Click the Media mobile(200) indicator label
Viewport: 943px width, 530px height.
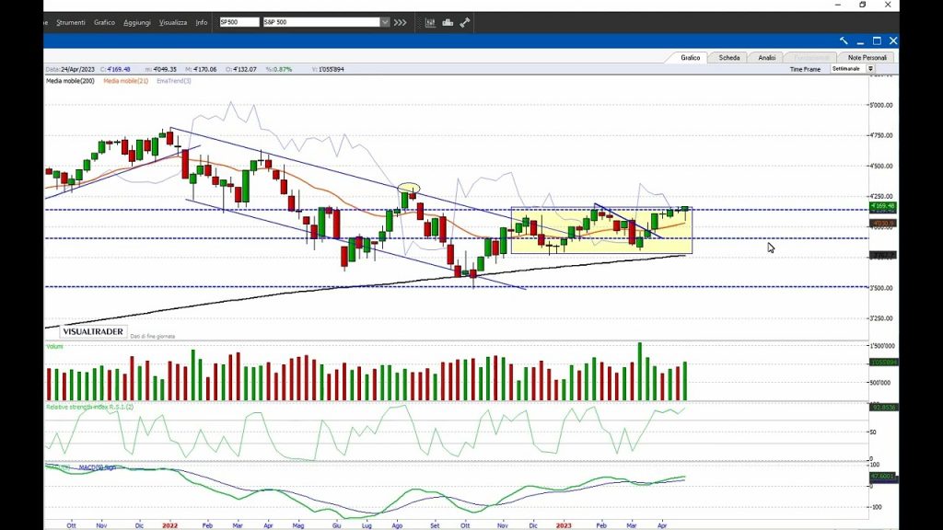(70, 81)
